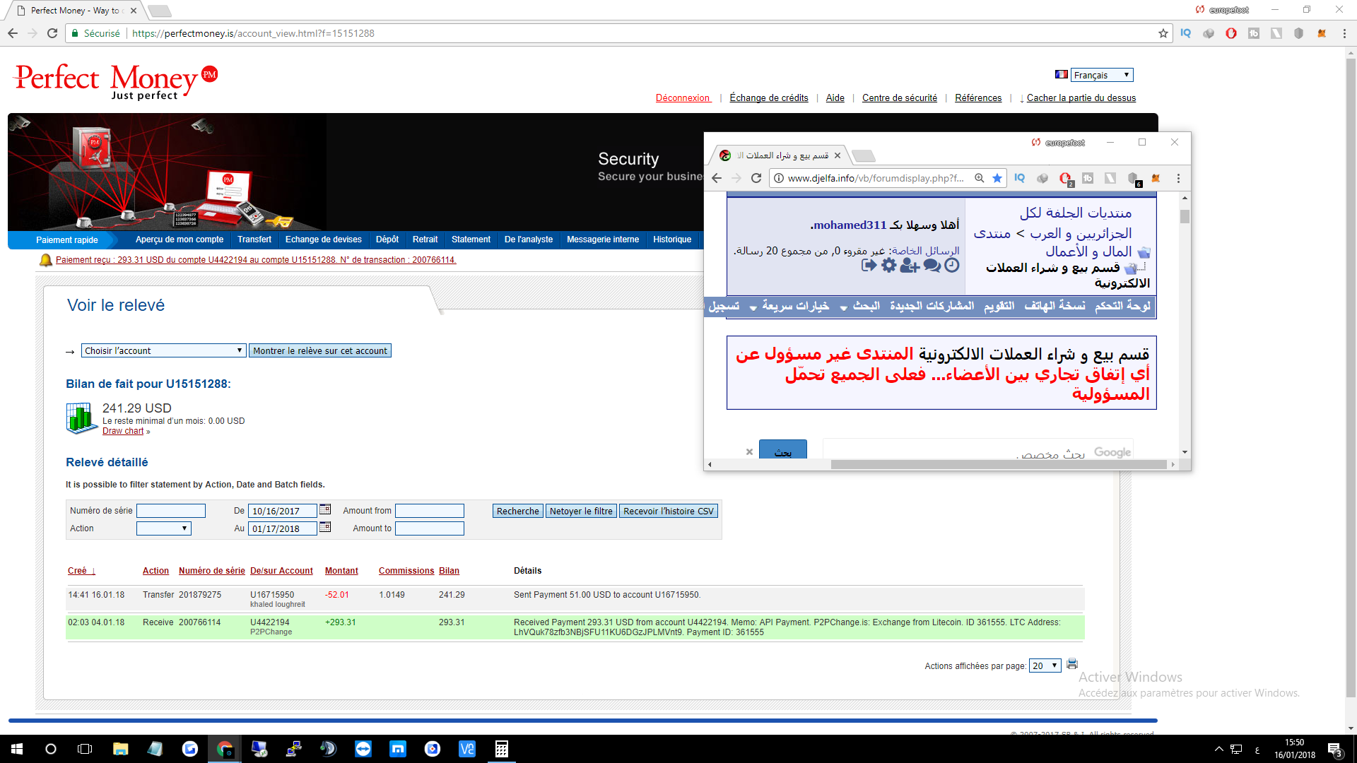This screenshot has width=1357, height=763.
Task: Select the Paiement rapide tab
Action: tap(67, 240)
